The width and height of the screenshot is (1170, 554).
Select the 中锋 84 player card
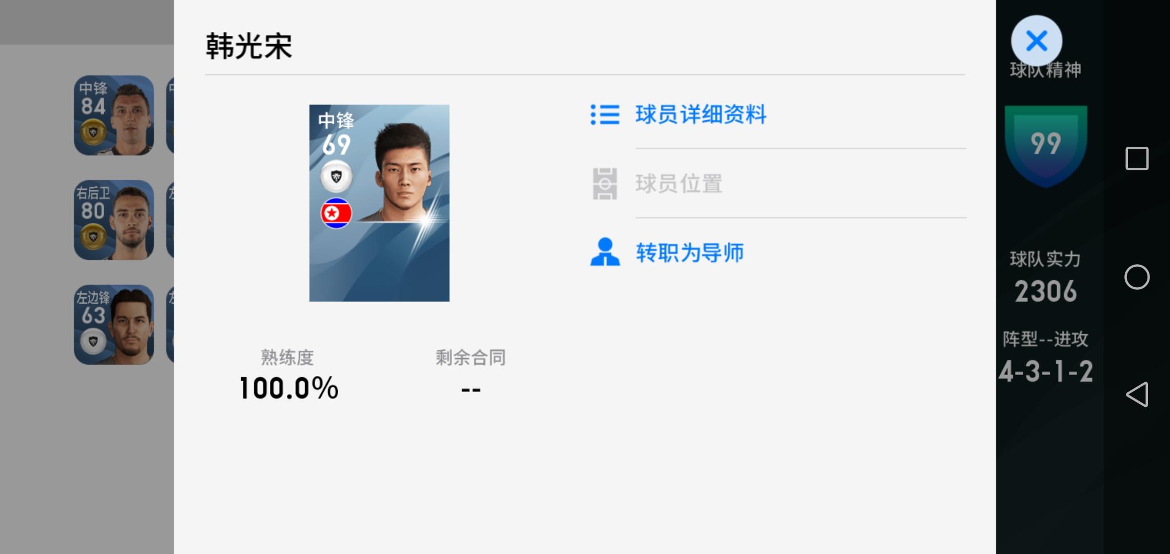pos(114,115)
